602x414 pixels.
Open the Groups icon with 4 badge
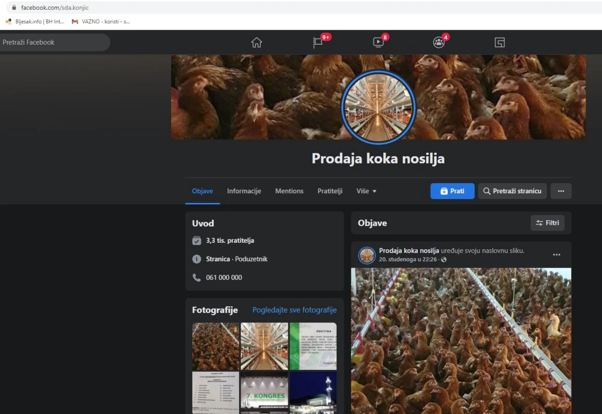439,42
